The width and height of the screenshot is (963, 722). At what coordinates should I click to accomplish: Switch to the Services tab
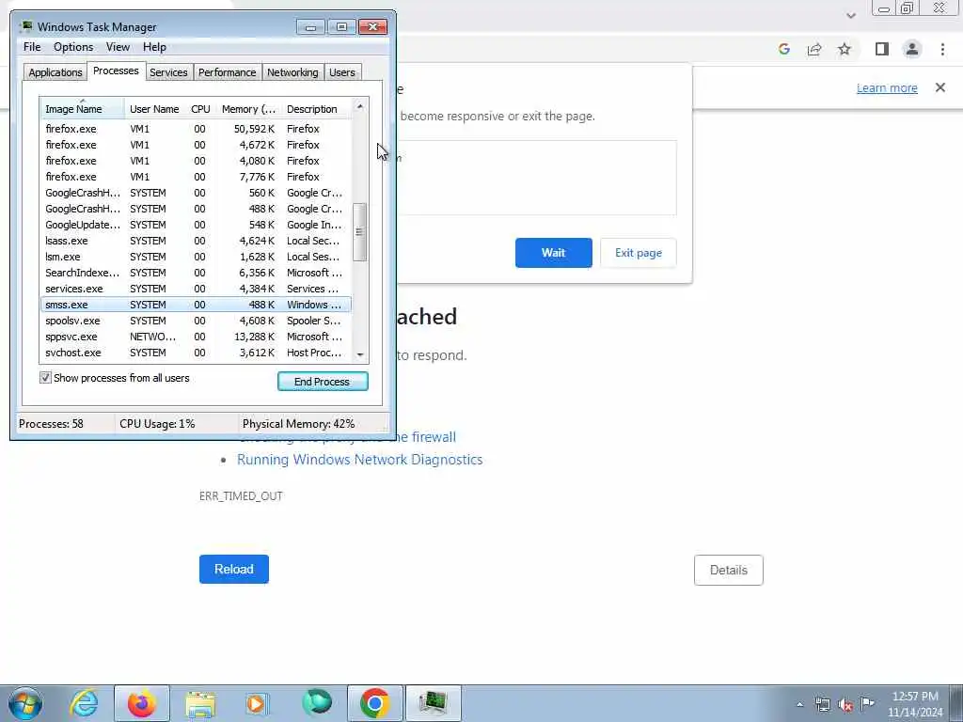(168, 72)
